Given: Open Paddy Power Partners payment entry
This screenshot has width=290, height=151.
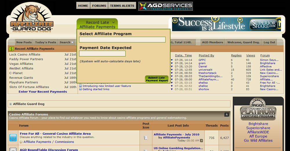Looking at the screenshot, I should point(26,59).
